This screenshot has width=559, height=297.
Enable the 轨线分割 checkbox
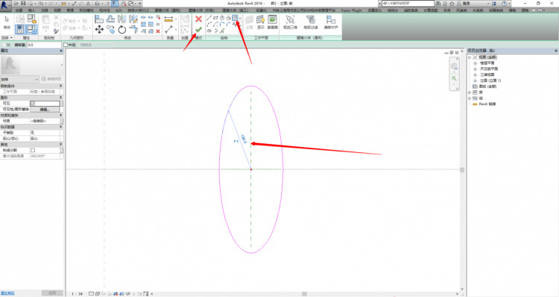coord(33,150)
